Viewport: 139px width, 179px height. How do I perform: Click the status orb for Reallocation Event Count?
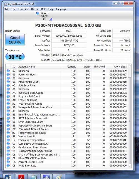pos(8,147)
